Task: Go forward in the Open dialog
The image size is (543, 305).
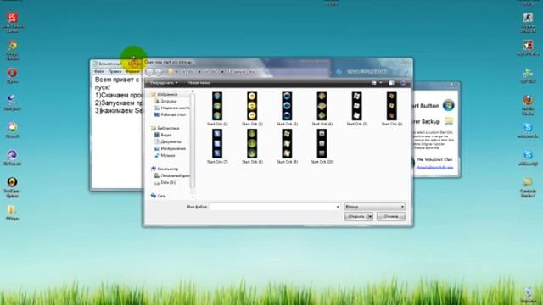Action: point(159,71)
